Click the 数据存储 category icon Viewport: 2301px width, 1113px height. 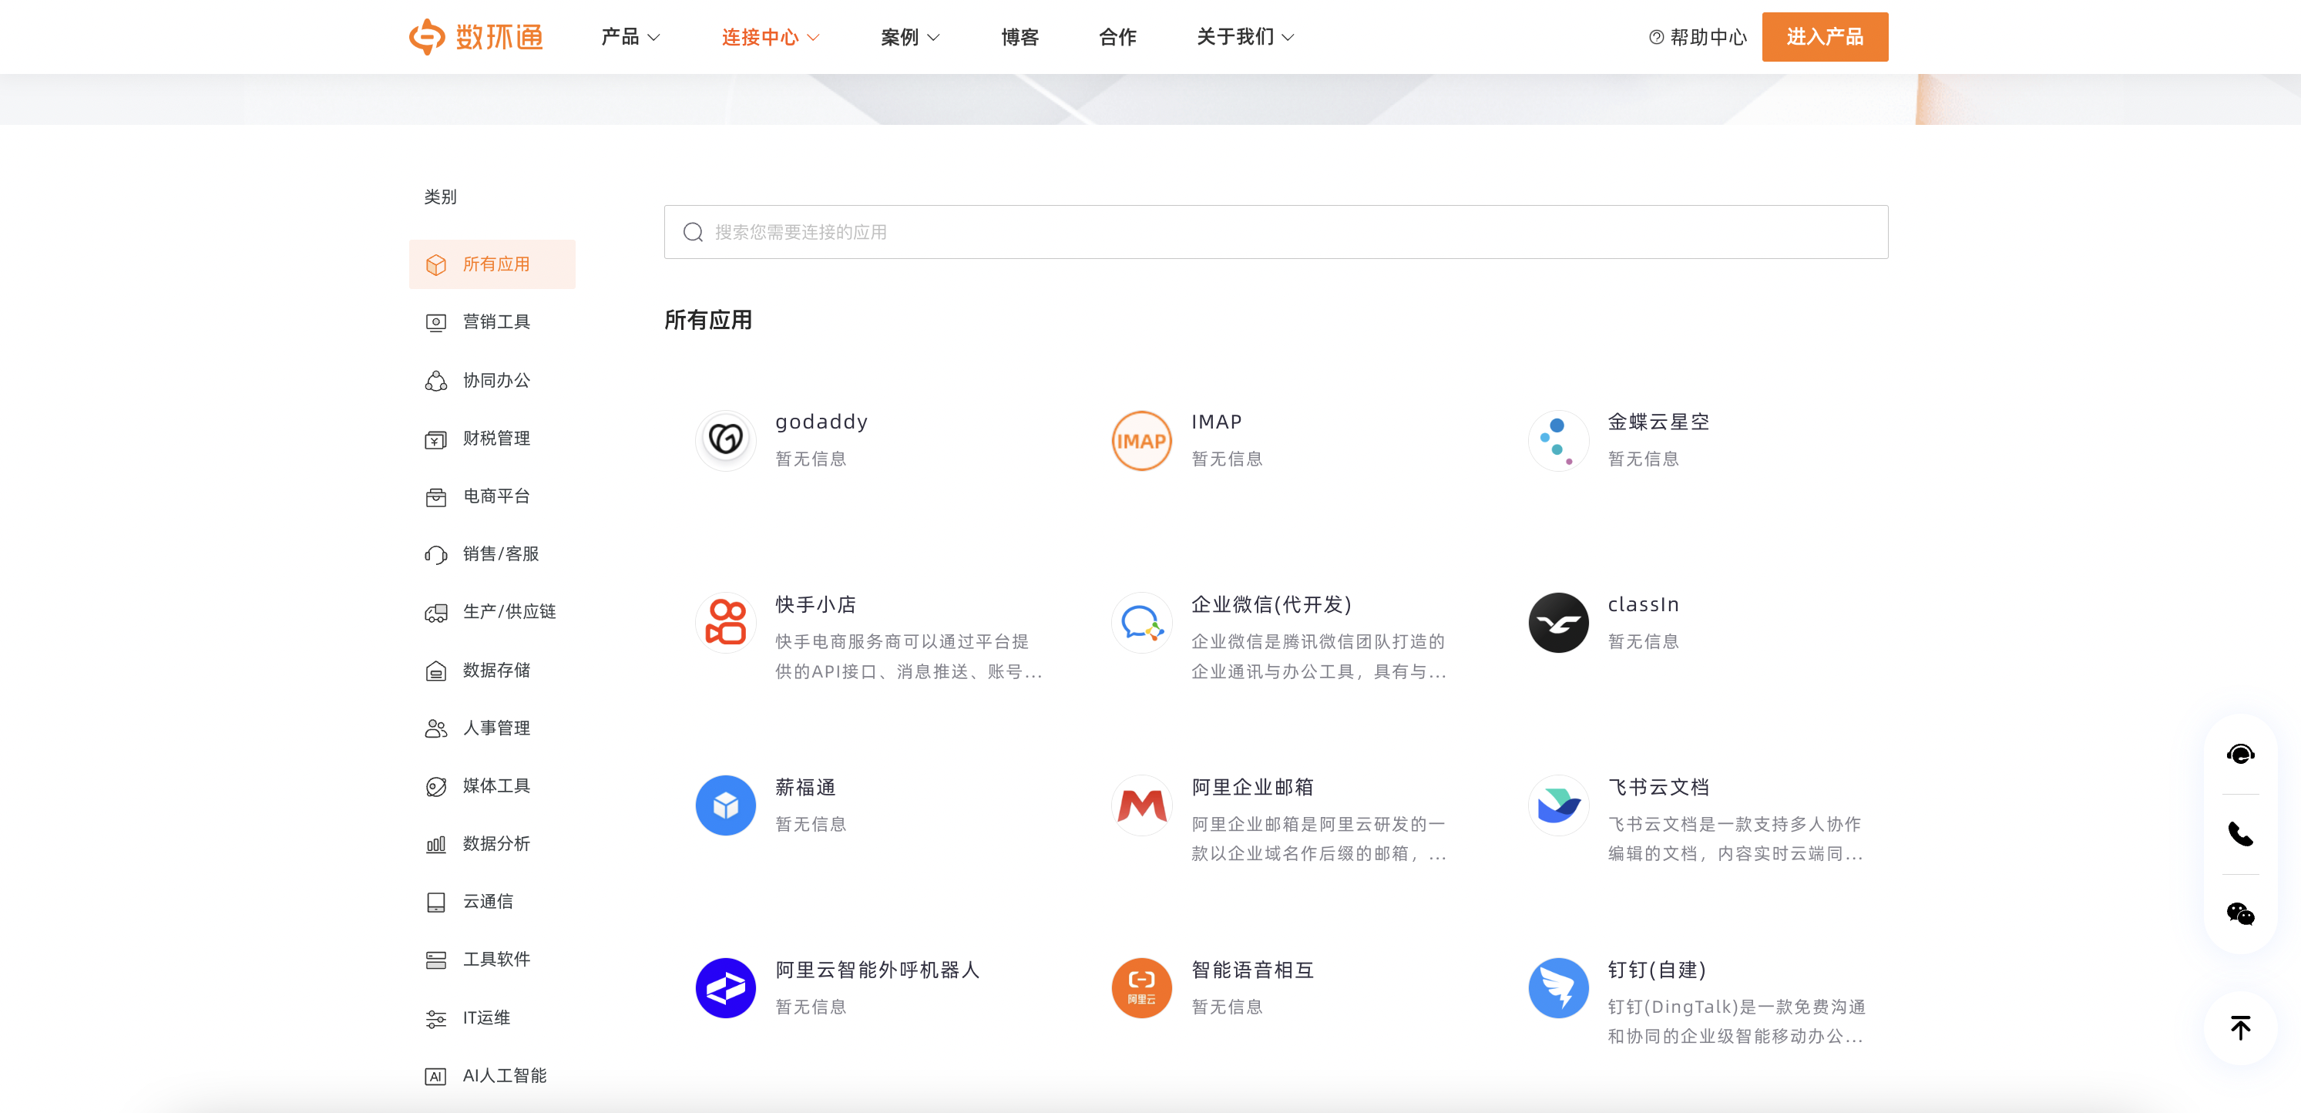pos(436,671)
